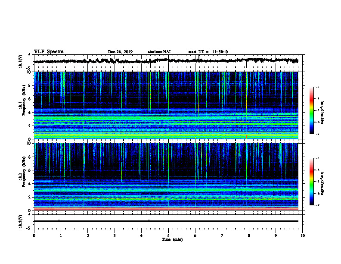Viewport: 341px width, 264px height.
Task: Click the "-7" label on ch.2 color scale
Action: (x=318, y=205)
